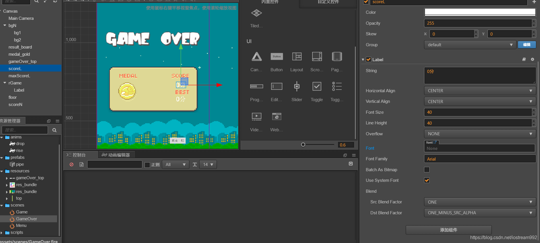
Task: Focus the Font Size input field
Action: tap(478, 112)
